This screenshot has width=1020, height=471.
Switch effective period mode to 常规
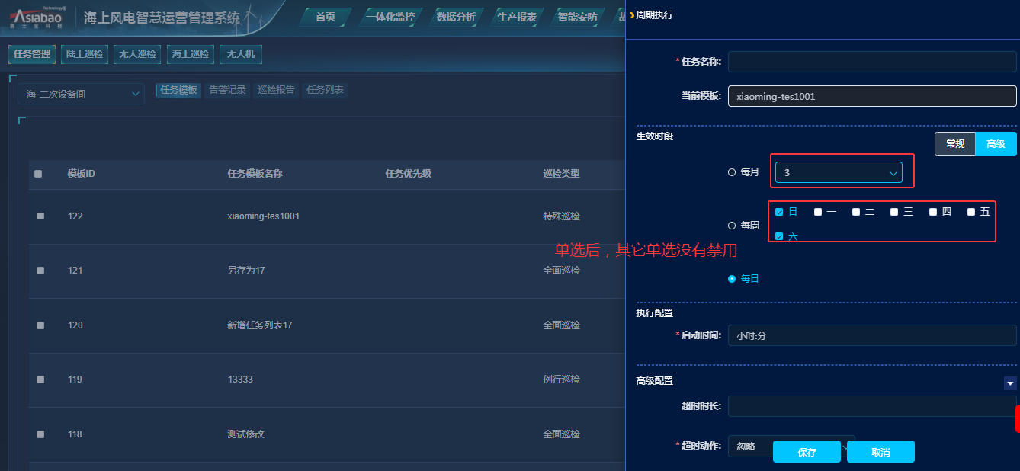(954, 144)
